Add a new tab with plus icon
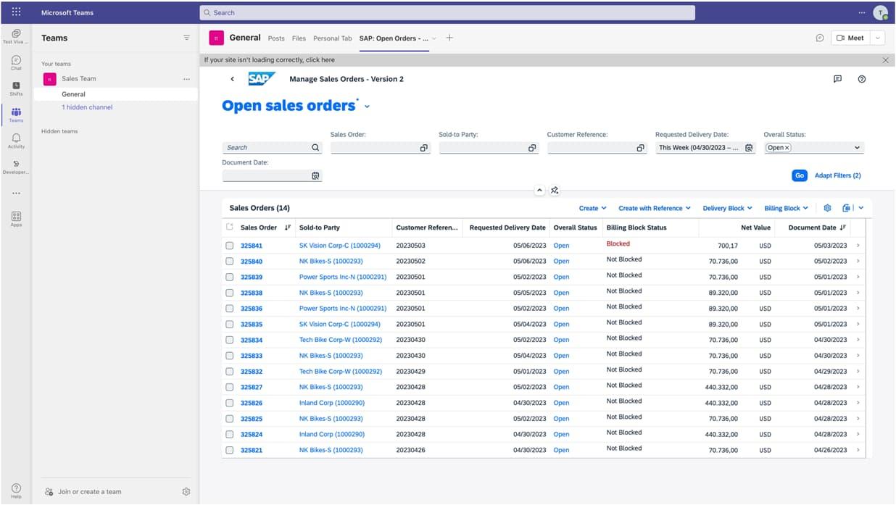 [449, 38]
